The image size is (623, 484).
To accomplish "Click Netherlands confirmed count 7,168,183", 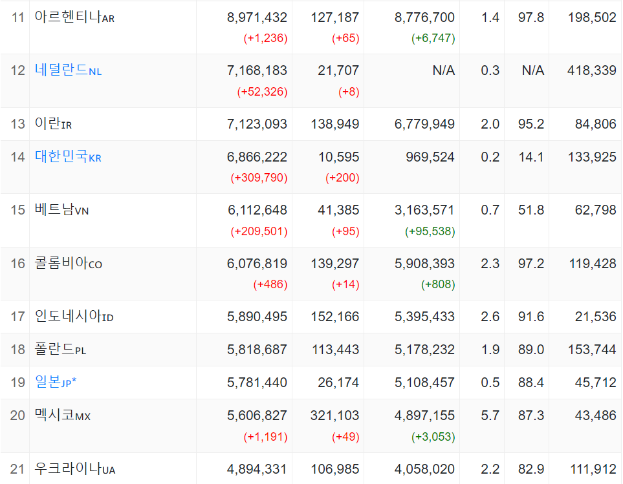I will 257,70.
